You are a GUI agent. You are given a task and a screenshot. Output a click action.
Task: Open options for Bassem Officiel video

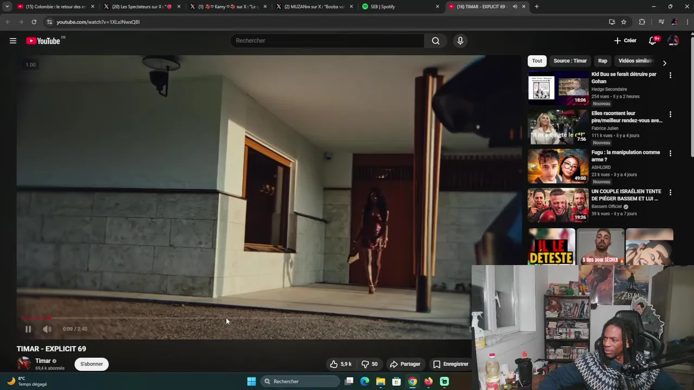(x=670, y=192)
